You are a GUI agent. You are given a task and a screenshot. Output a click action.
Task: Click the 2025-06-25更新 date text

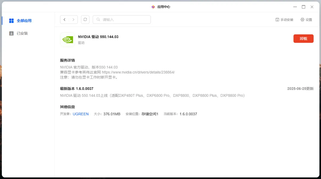click(300, 88)
